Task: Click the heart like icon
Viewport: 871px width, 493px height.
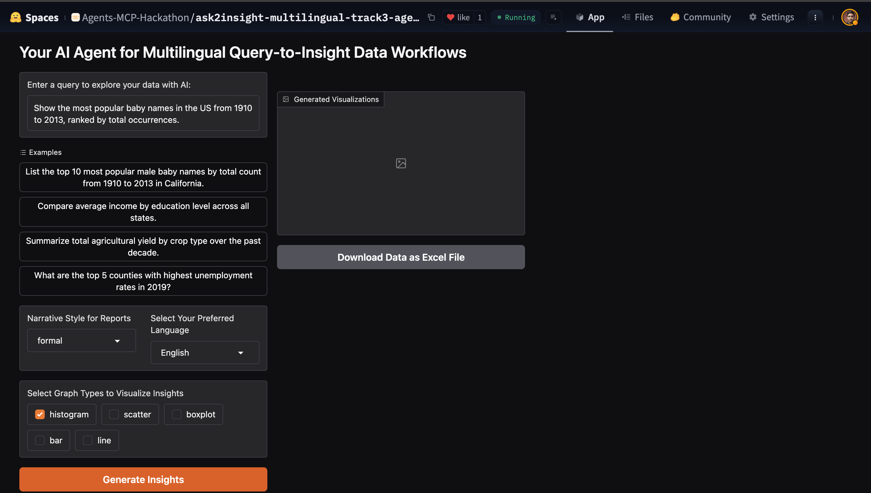Action: [450, 17]
